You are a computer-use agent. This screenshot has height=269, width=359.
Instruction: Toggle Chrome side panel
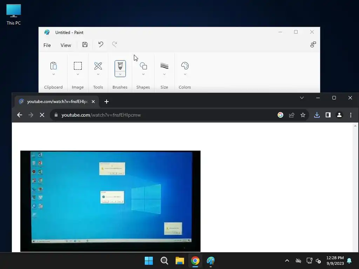point(328,115)
